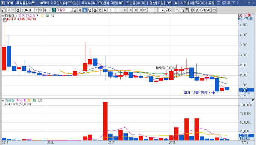Click the 5 interval button
The image size is (256, 145).
(x=120, y=10)
